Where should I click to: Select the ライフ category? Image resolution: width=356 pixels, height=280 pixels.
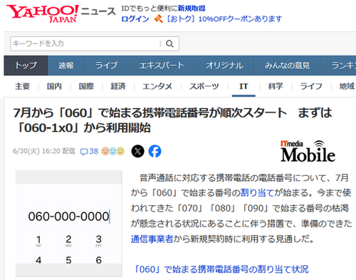point(311,86)
